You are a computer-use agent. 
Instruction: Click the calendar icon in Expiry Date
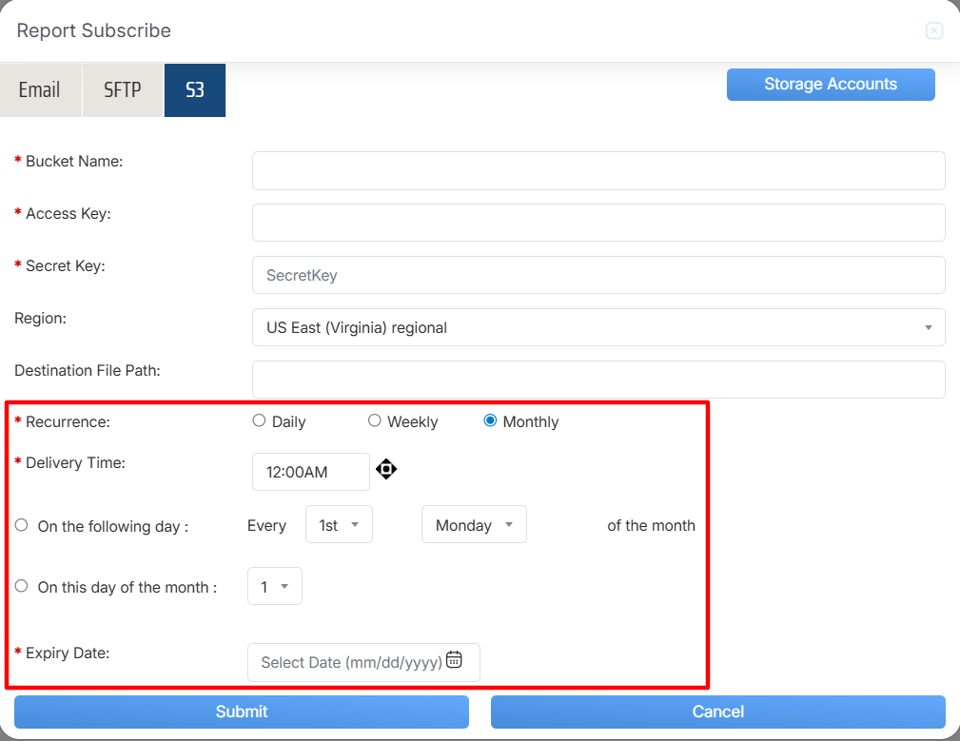454,660
